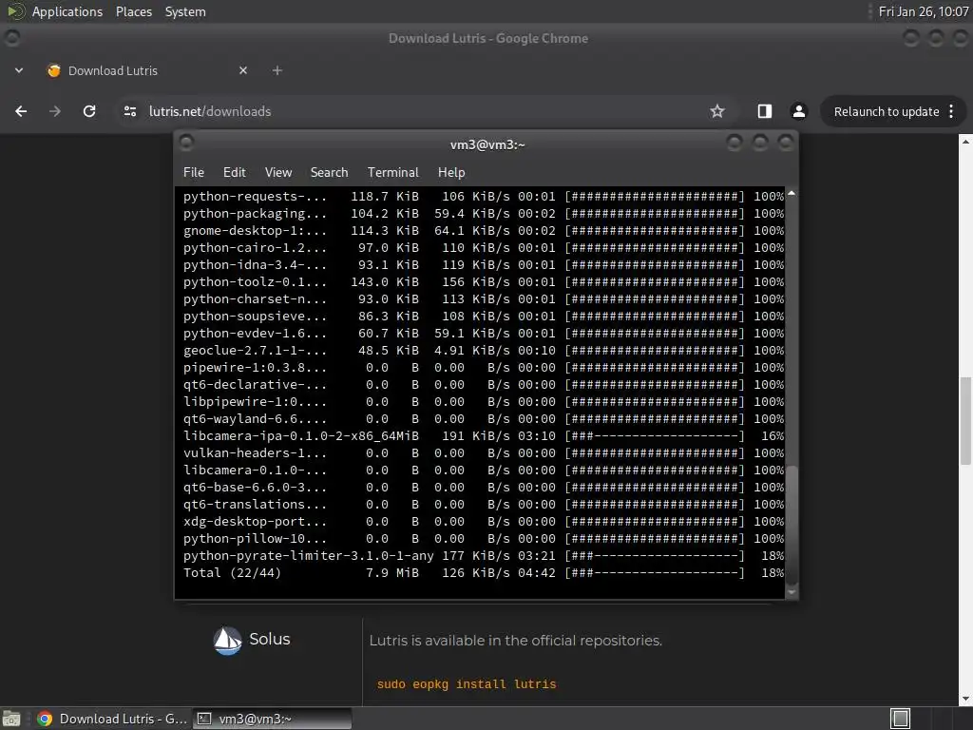The image size is (973, 730).
Task: Switch to vm3@vm3:~ taskbar window button
Action: pos(272,719)
